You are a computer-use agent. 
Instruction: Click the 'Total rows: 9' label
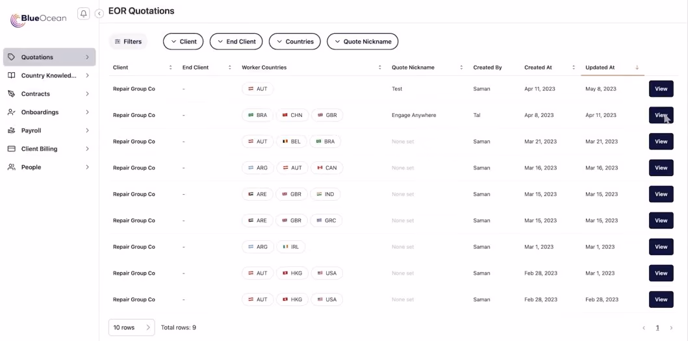(x=178, y=327)
